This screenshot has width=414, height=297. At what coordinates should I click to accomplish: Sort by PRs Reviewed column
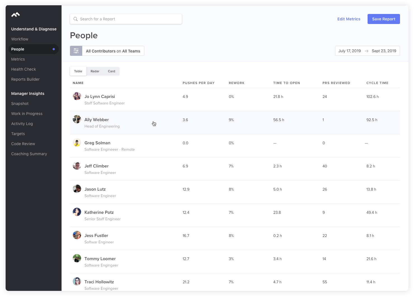[x=336, y=83]
